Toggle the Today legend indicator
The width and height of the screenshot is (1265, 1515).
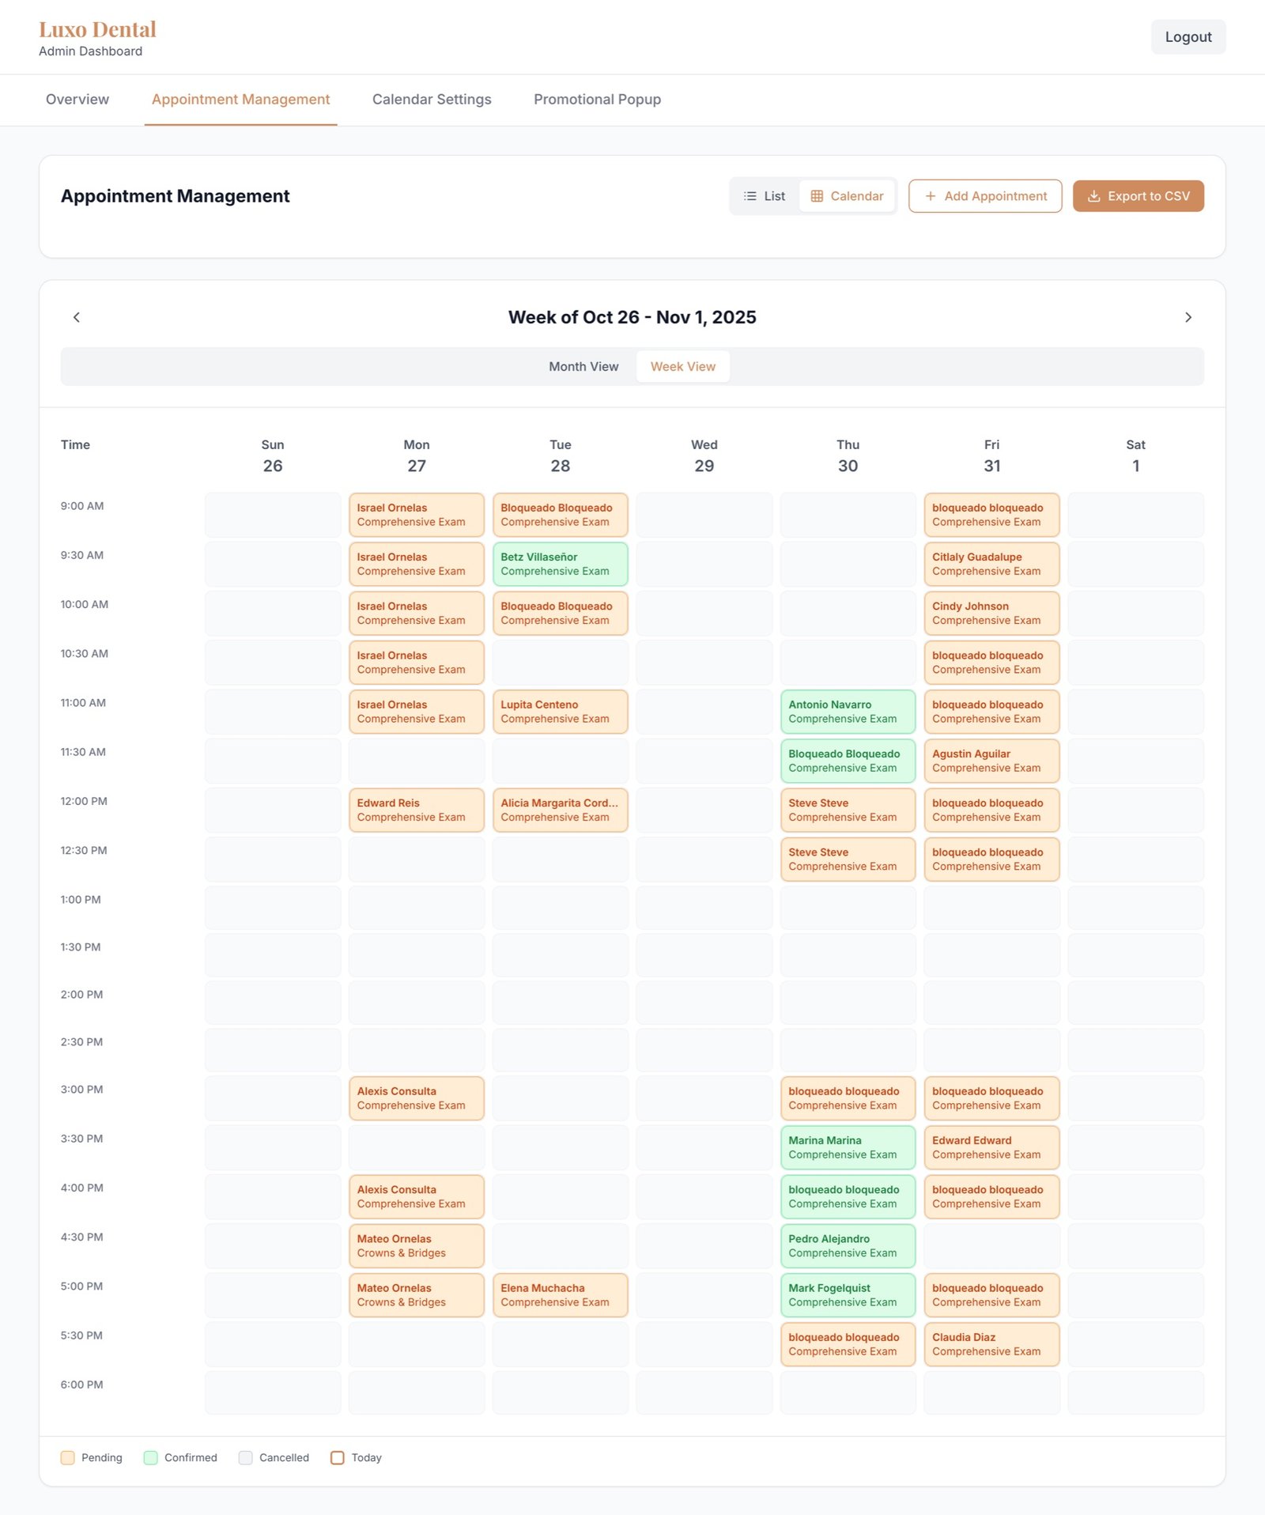click(338, 1457)
